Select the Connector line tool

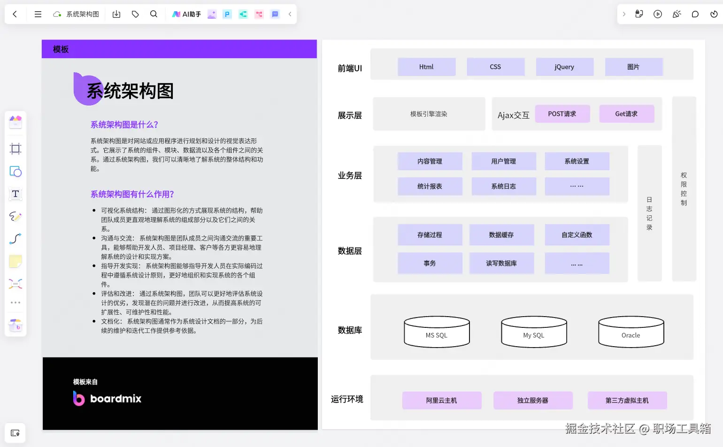(15, 239)
